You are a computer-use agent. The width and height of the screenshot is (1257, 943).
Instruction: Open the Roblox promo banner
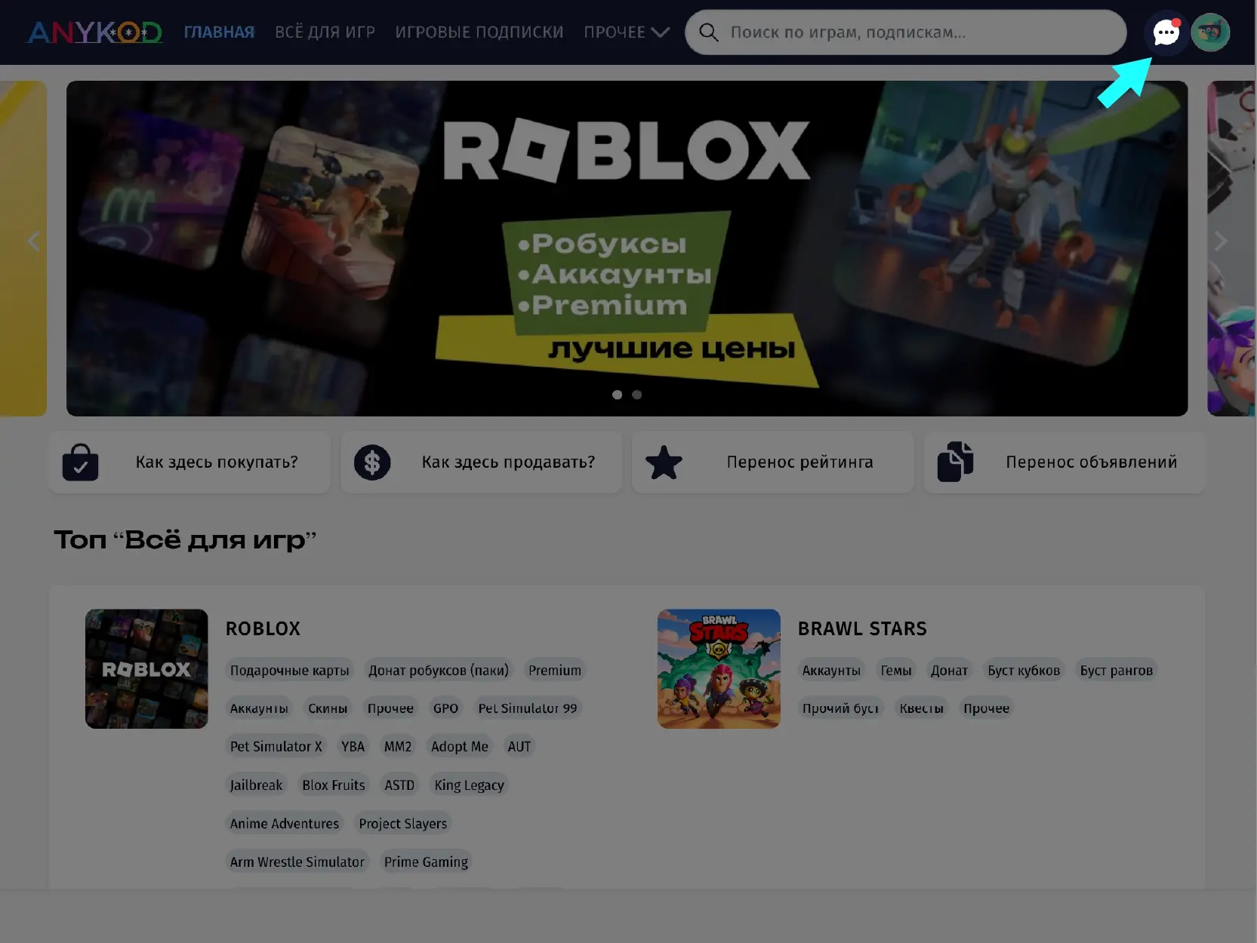[627, 248]
